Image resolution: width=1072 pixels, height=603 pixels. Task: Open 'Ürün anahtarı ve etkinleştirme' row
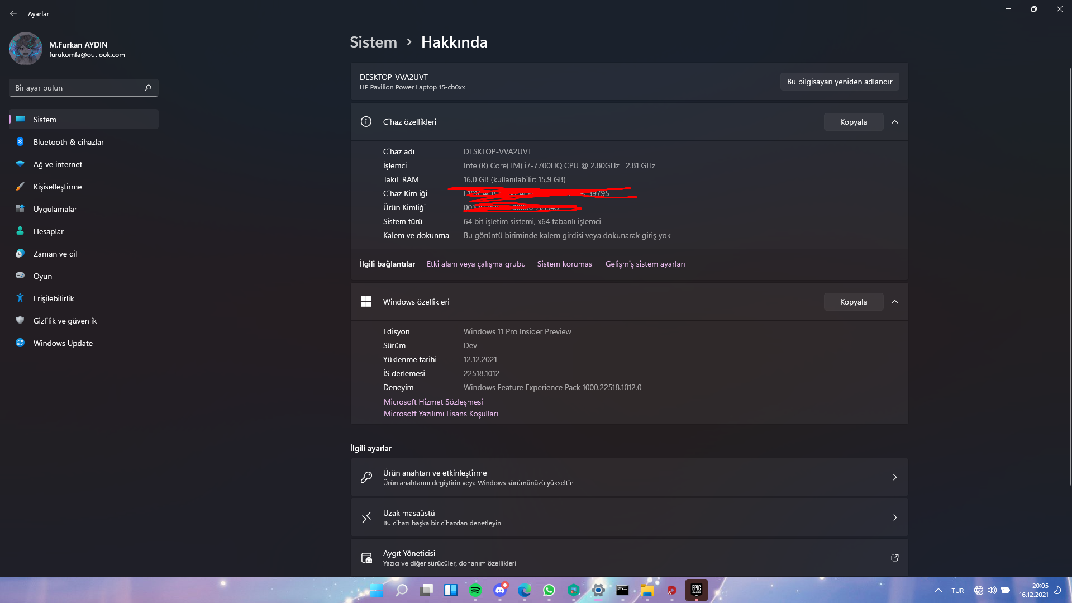pos(629,477)
